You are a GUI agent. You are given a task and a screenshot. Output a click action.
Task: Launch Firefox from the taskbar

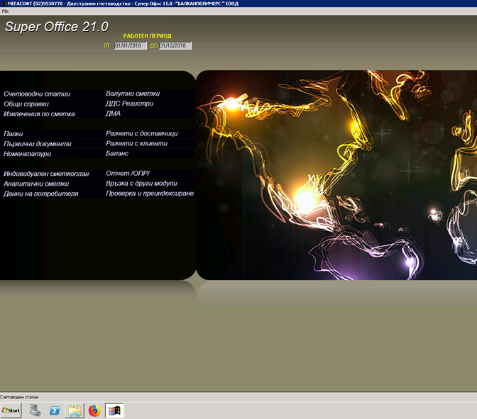coord(94,410)
